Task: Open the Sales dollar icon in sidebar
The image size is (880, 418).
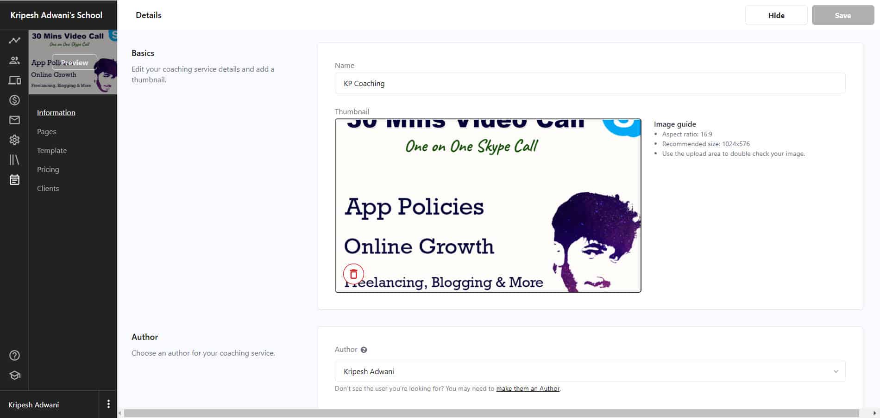Action: [14, 100]
